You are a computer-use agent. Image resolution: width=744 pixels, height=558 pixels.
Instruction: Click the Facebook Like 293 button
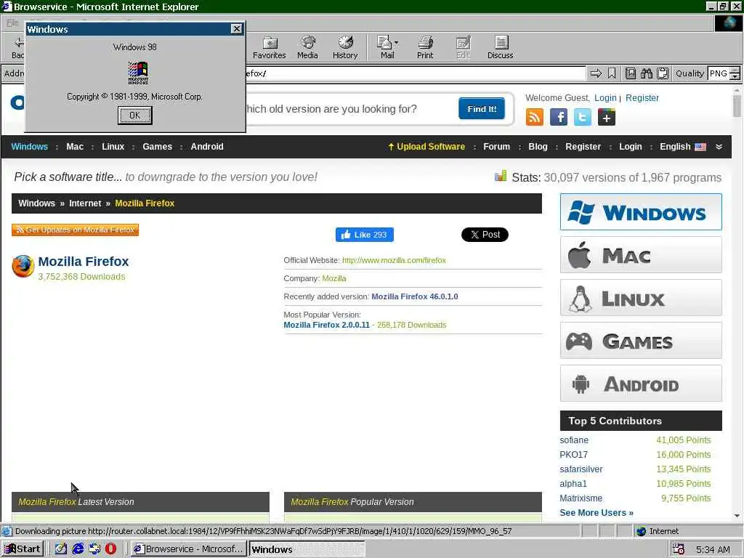click(x=365, y=235)
